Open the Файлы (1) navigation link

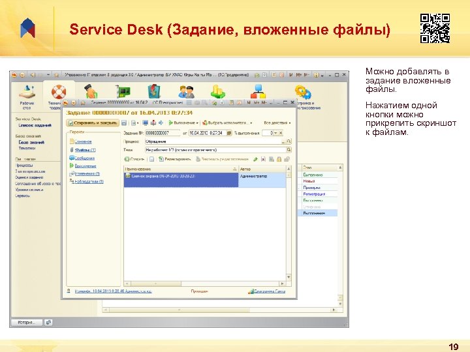tap(85, 150)
